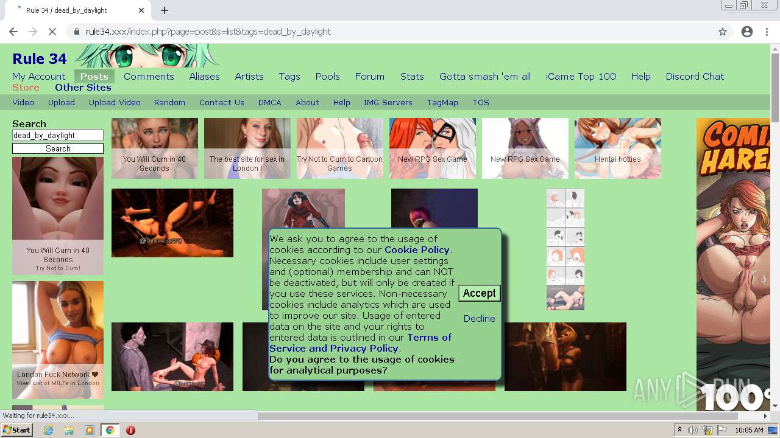Open the Gotta smash 'em all link
The image size is (780, 438).
485,77
